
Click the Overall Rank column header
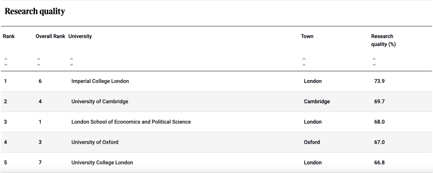(x=50, y=36)
